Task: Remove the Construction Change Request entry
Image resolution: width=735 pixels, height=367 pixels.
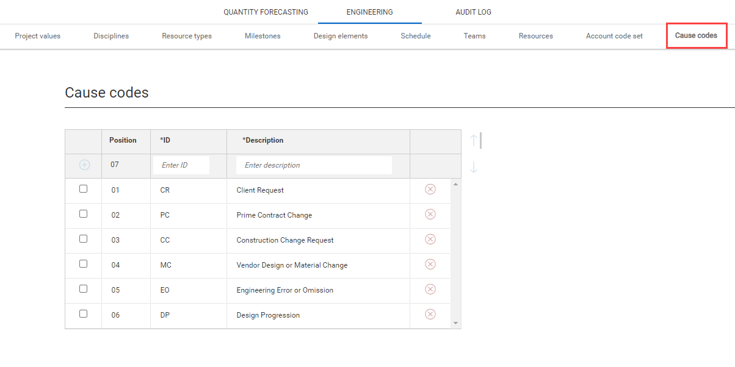Action: [x=430, y=239]
